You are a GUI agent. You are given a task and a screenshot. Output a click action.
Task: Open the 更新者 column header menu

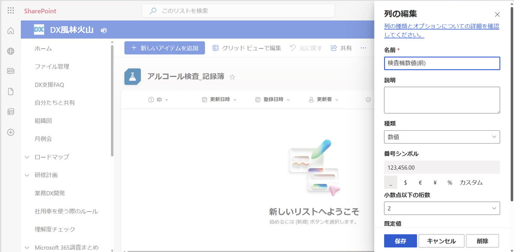coord(323,99)
